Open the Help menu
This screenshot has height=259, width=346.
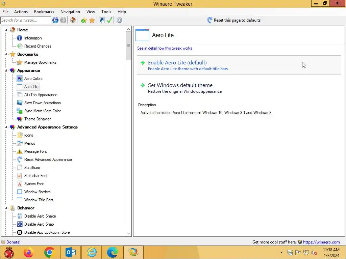122,12
